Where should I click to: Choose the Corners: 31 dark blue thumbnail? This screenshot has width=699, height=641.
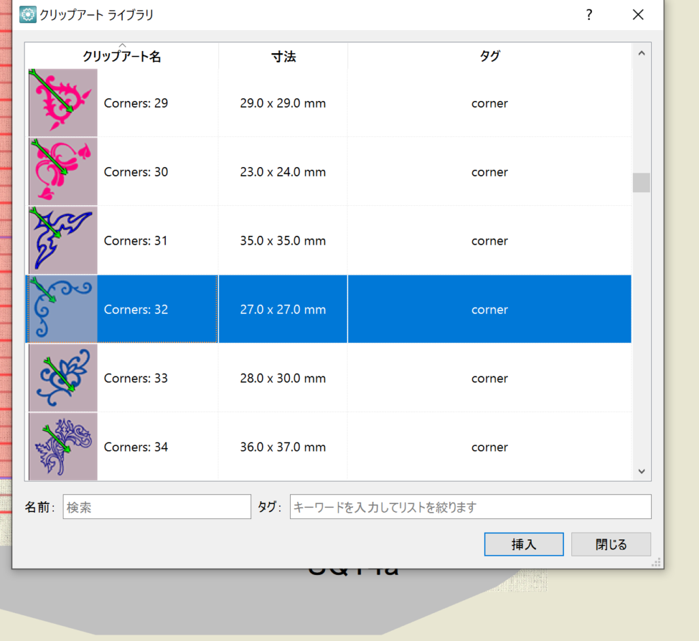point(63,241)
